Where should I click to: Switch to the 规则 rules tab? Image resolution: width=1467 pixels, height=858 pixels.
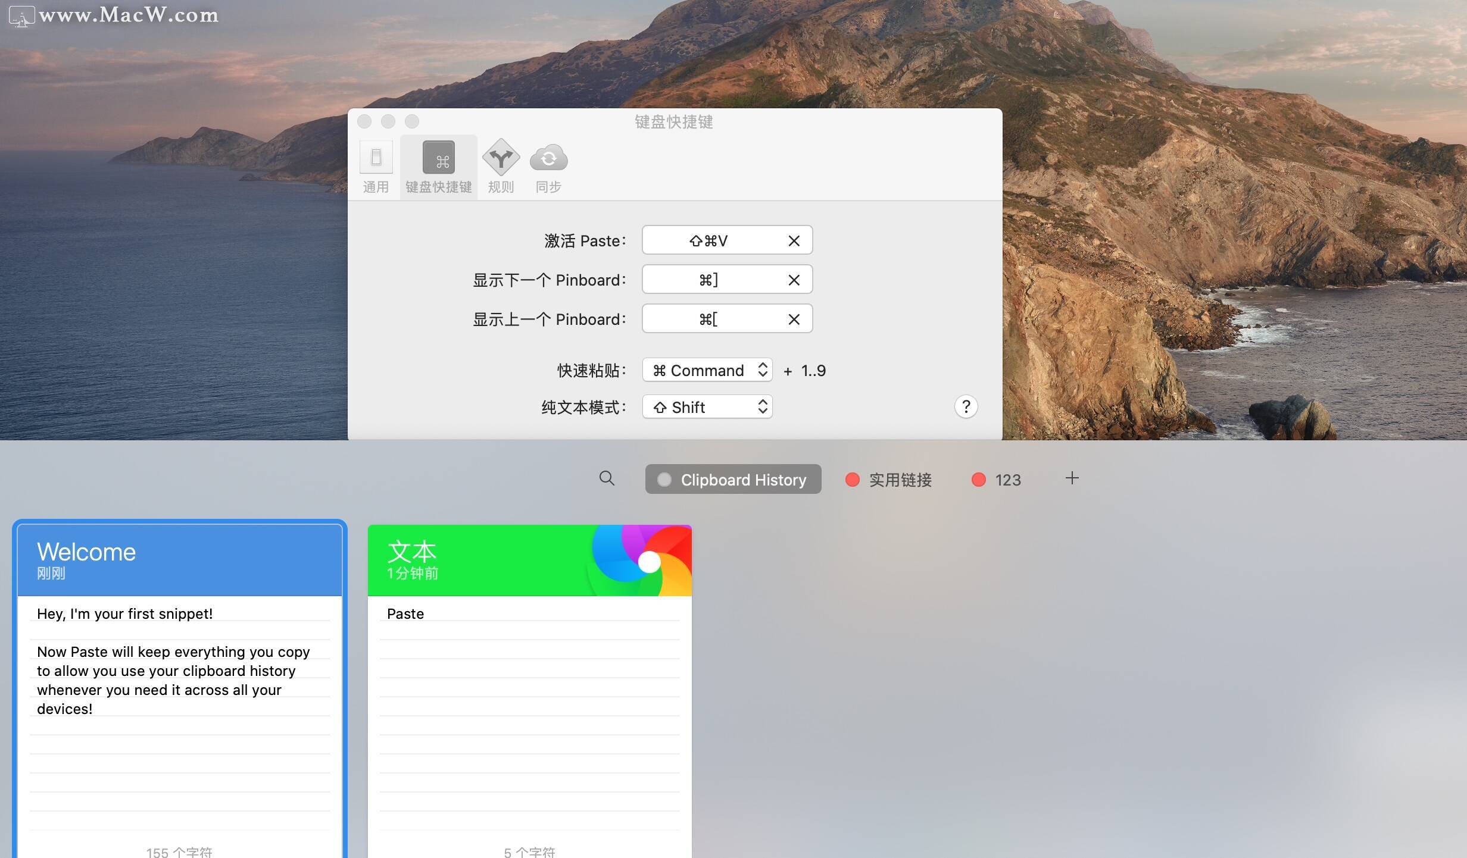pos(501,167)
